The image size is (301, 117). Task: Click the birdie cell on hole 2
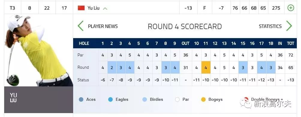(112, 67)
